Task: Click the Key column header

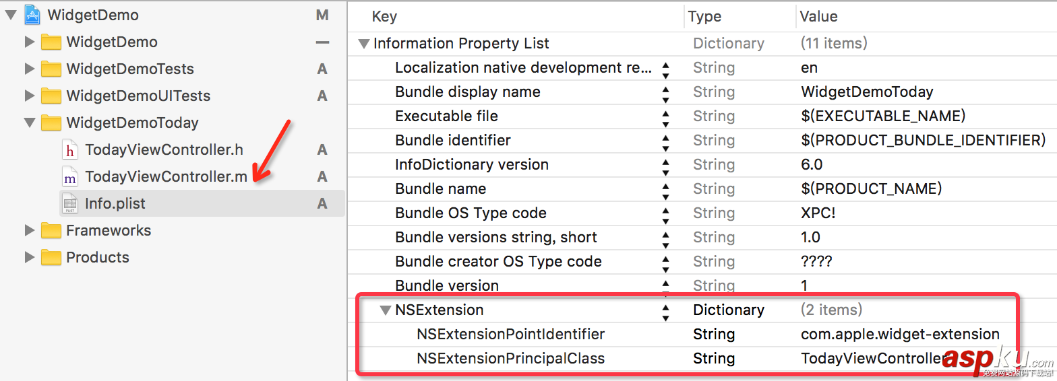Action: 384,16
